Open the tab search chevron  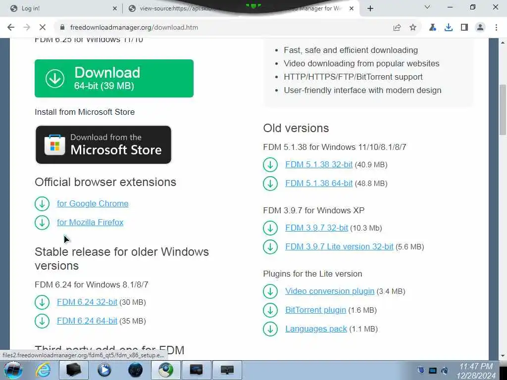click(427, 7)
